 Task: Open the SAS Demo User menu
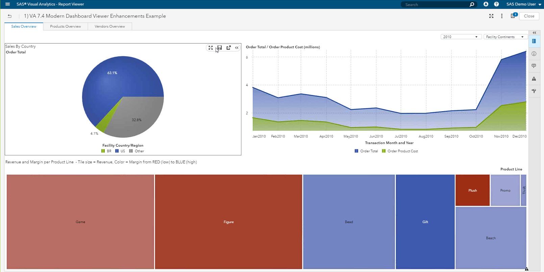(524, 4)
